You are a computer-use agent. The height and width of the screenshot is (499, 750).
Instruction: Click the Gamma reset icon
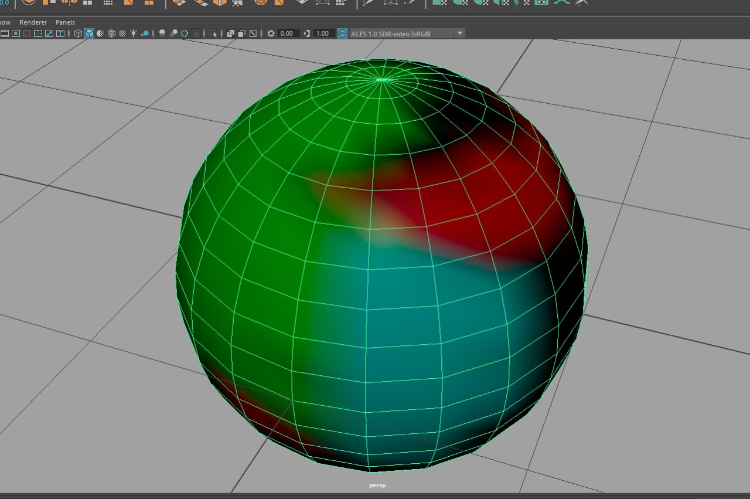307,33
